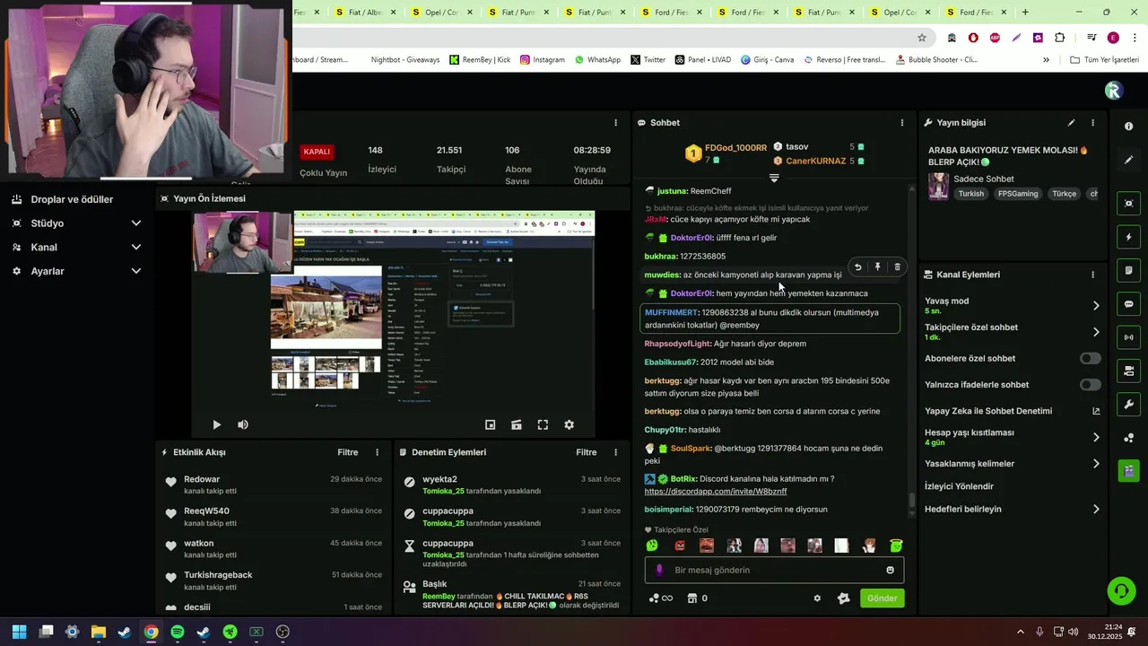Viewport: 1148px width, 646px height.
Task: Click the stream preview picture-in-picture icon
Action: pyautogui.click(x=490, y=425)
